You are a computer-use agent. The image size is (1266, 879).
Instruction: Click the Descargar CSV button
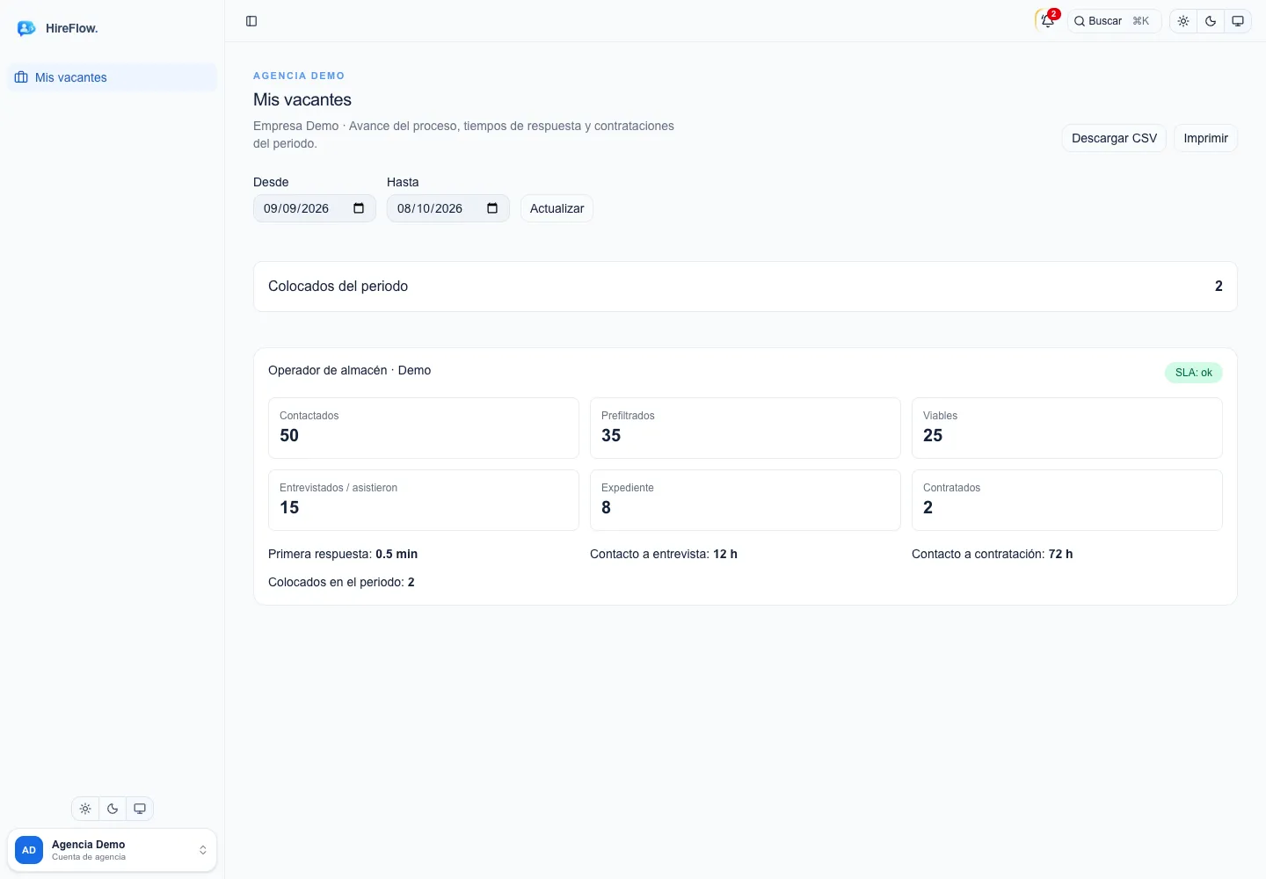pos(1114,138)
